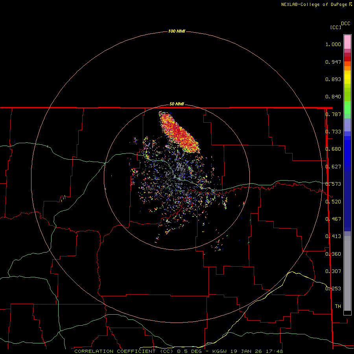Viewport: 354px width, 354px height.
Task: Click the 100 NMI range ring label
Action: tap(177, 31)
